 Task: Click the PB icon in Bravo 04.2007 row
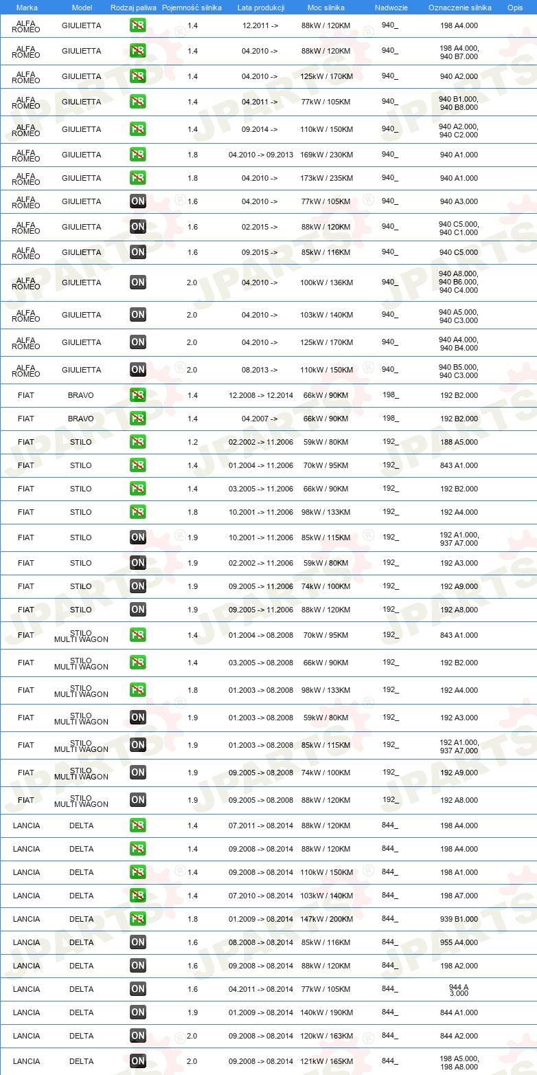(138, 419)
